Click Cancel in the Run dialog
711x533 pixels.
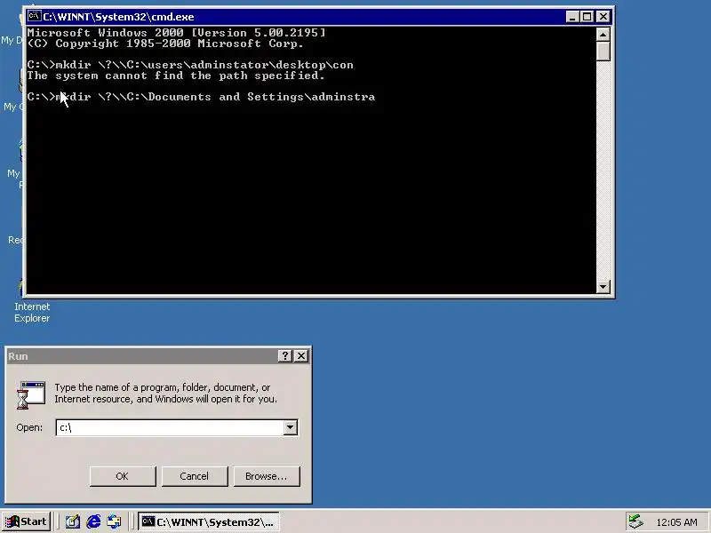pyautogui.click(x=195, y=476)
